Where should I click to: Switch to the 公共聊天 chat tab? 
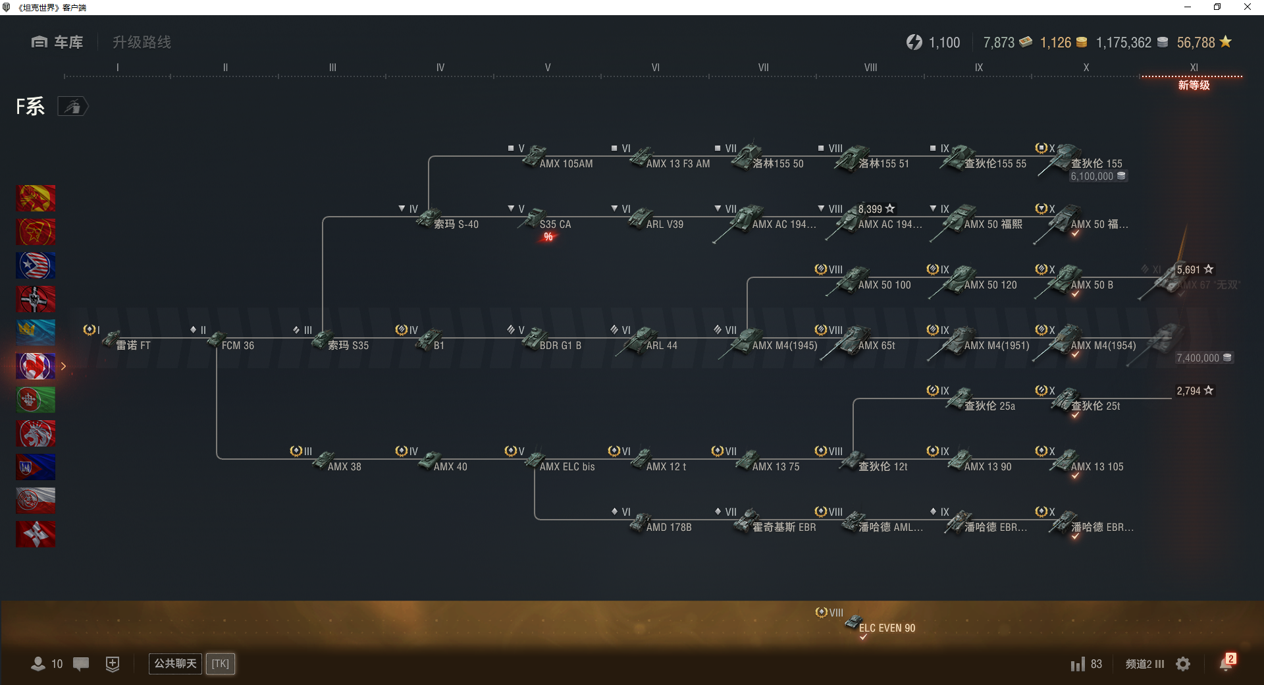click(175, 663)
